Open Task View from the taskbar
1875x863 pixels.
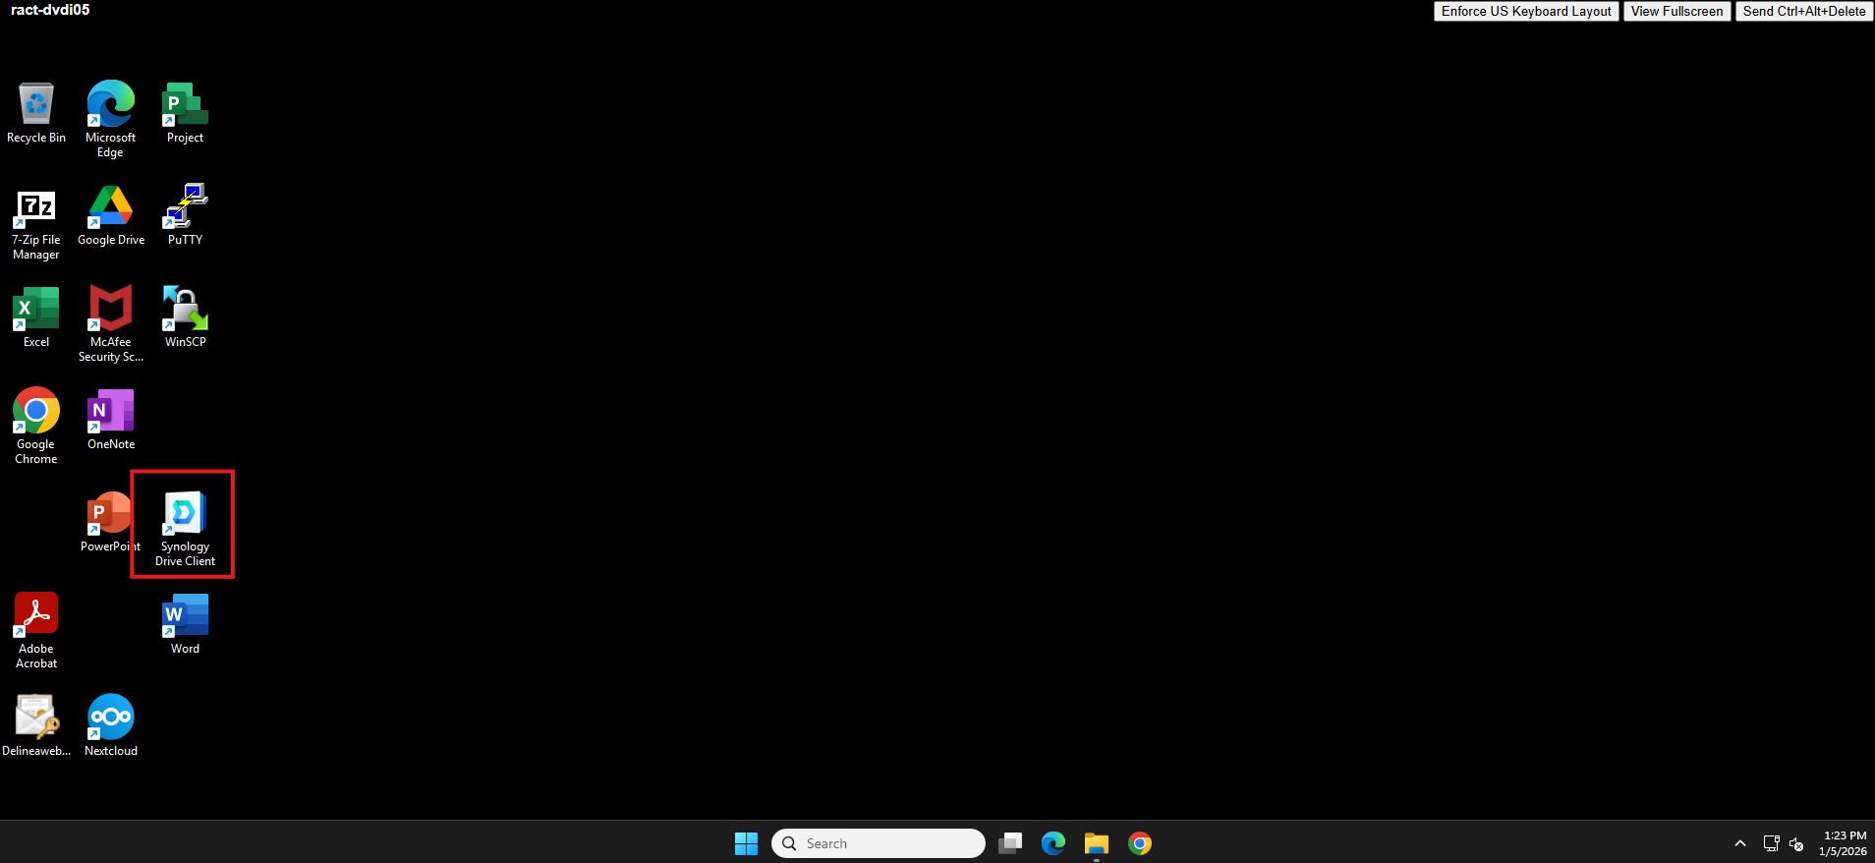click(x=1010, y=843)
